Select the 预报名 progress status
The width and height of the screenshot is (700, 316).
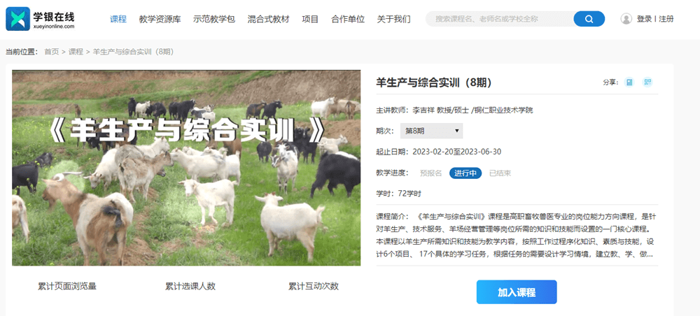(x=430, y=173)
